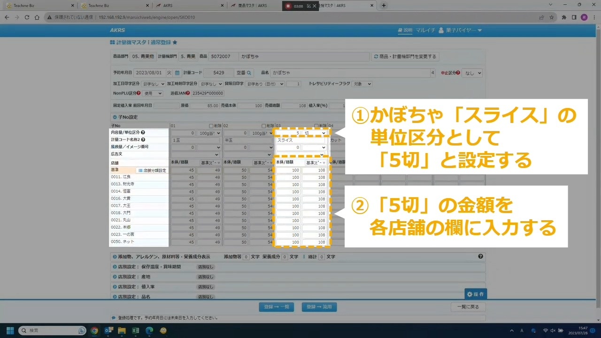This screenshot has height=338, width=601.
Task: Check the 削除 checkbox for child No 02
Action: click(x=264, y=126)
